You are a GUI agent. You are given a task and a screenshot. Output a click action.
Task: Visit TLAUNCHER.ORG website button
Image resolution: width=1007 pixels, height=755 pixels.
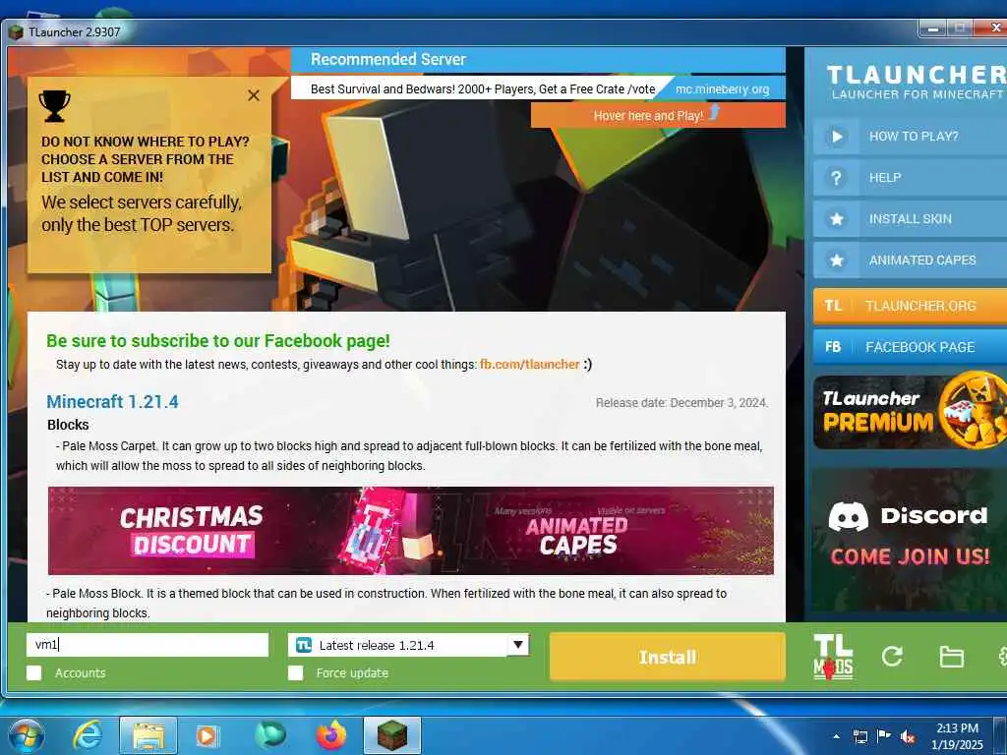[x=910, y=306]
